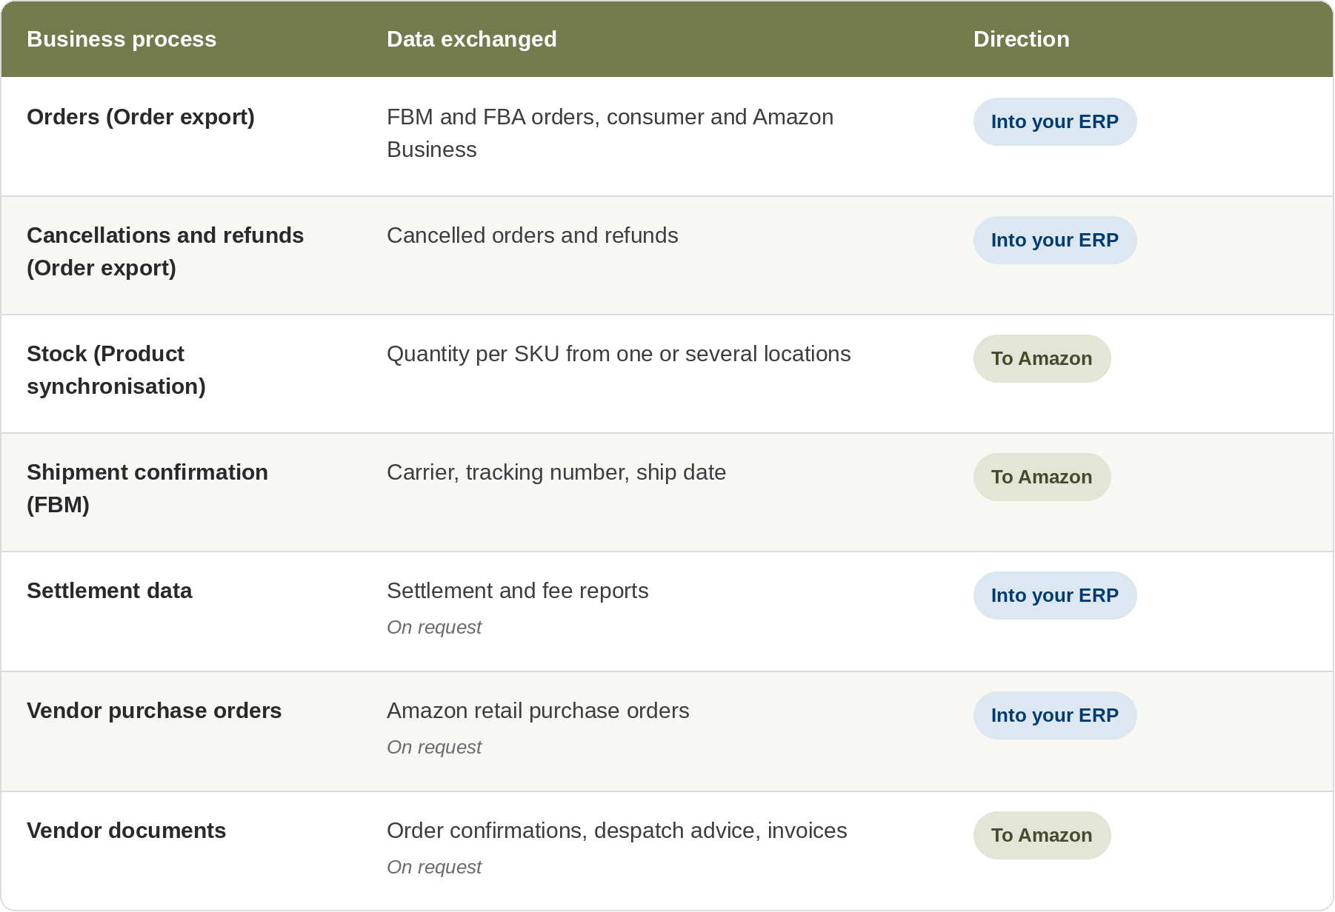
Task: Click Into your ERP badge for Settlement data
Action: click(x=1055, y=596)
